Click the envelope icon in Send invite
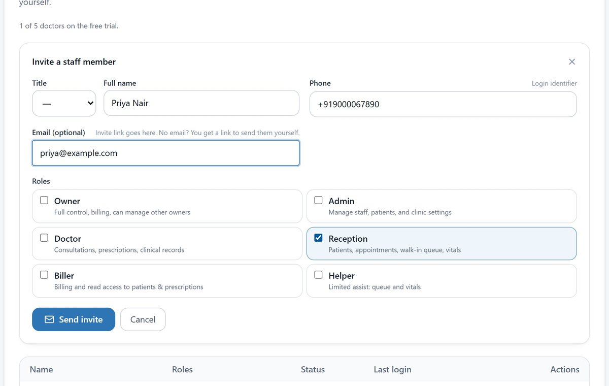 [x=49, y=319]
